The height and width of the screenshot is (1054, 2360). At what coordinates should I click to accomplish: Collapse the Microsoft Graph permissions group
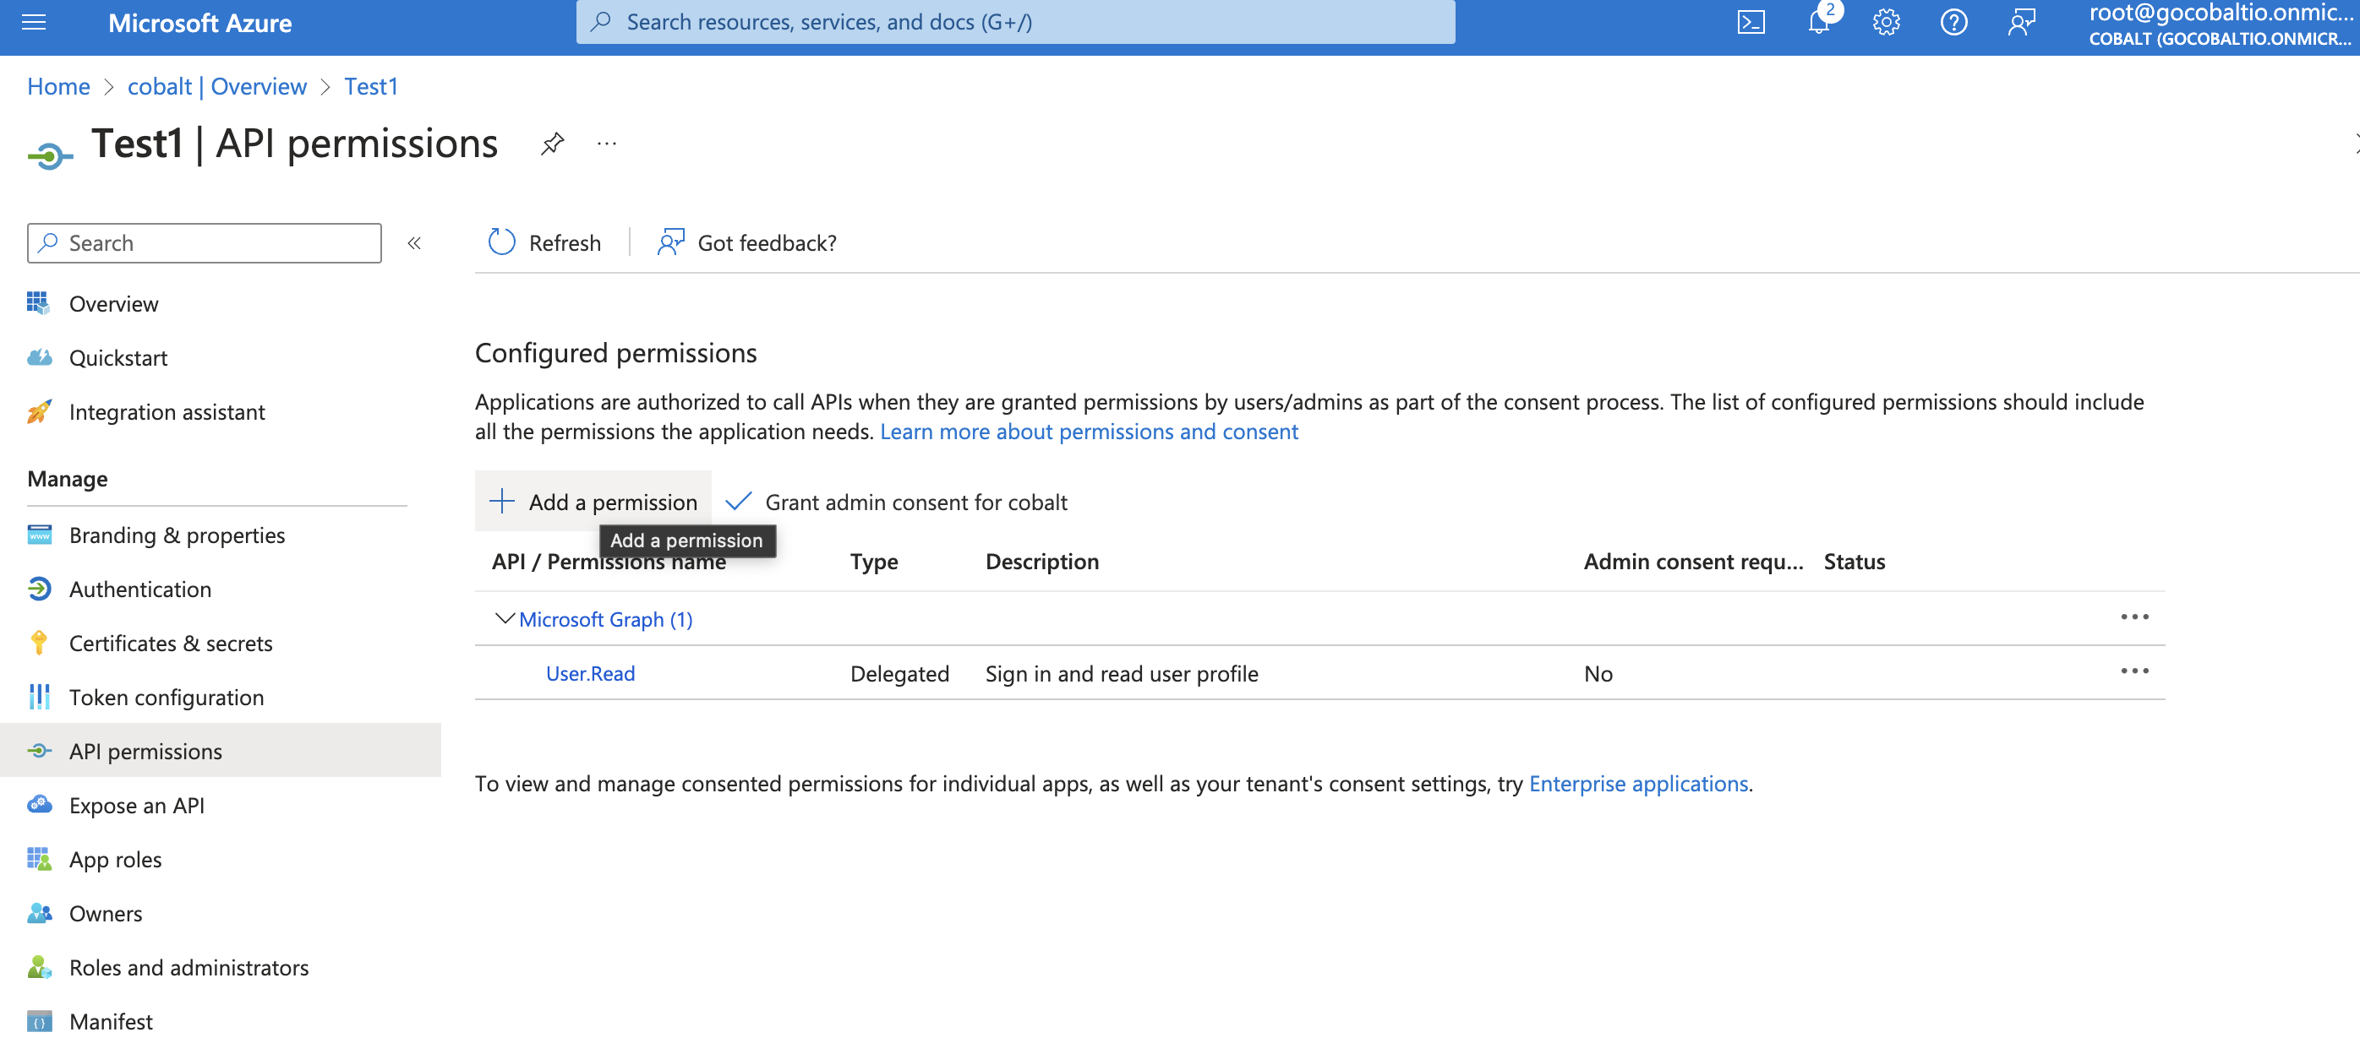(504, 618)
